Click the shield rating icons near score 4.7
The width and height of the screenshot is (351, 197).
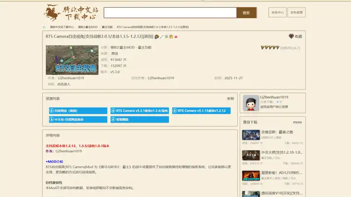tap(270, 48)
